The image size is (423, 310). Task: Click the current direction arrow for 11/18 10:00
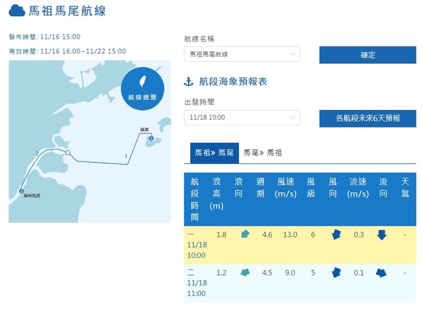pyautogui.click(x=381, y=234)
